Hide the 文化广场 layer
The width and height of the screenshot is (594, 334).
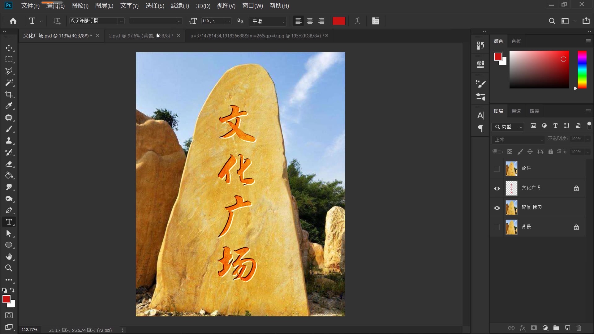click(497, 188)
